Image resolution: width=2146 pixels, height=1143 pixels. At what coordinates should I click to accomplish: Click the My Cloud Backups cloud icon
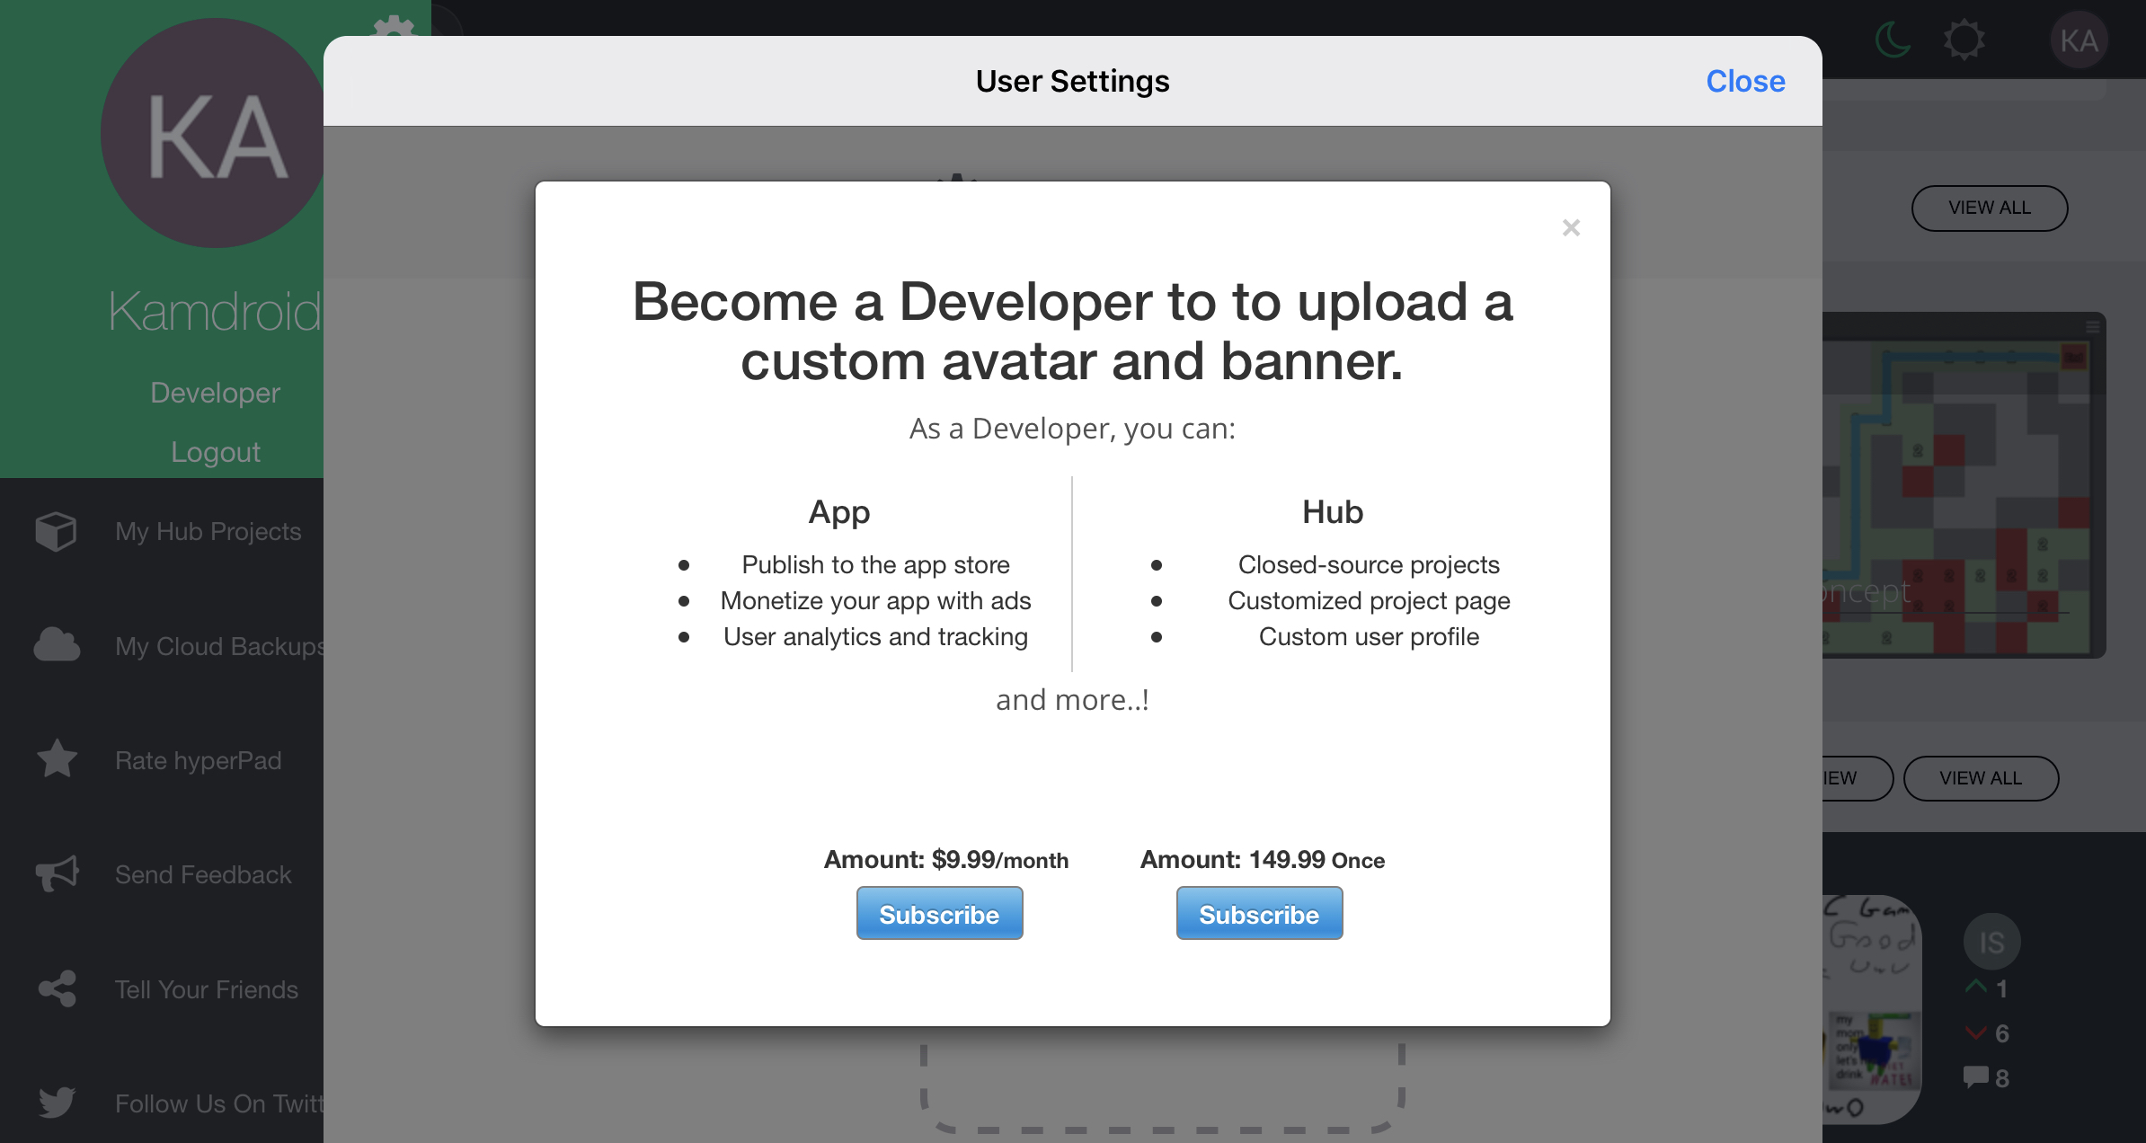57,645
